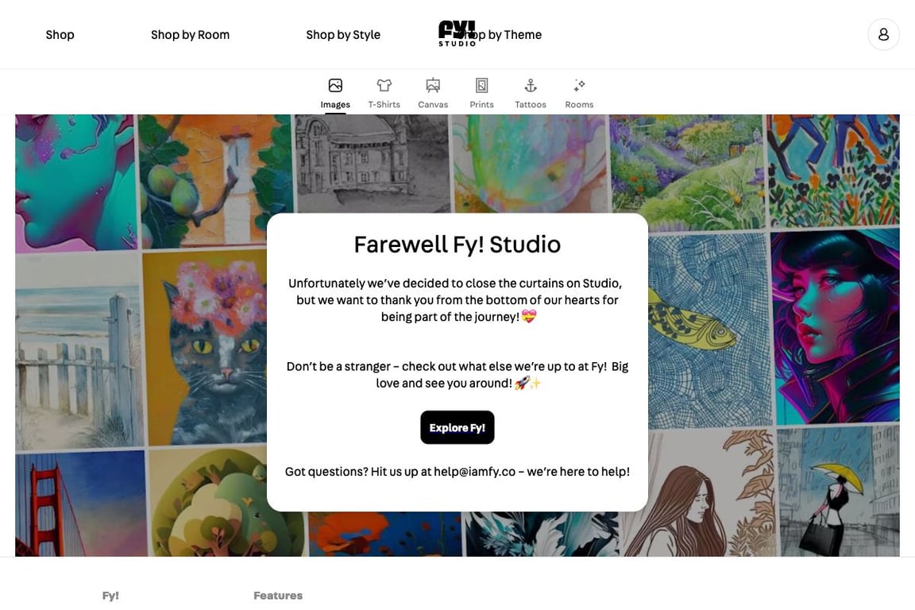Choose the Canvas easel icon
The width and height of the screenshot is (915, 610).
click(432, 85)
